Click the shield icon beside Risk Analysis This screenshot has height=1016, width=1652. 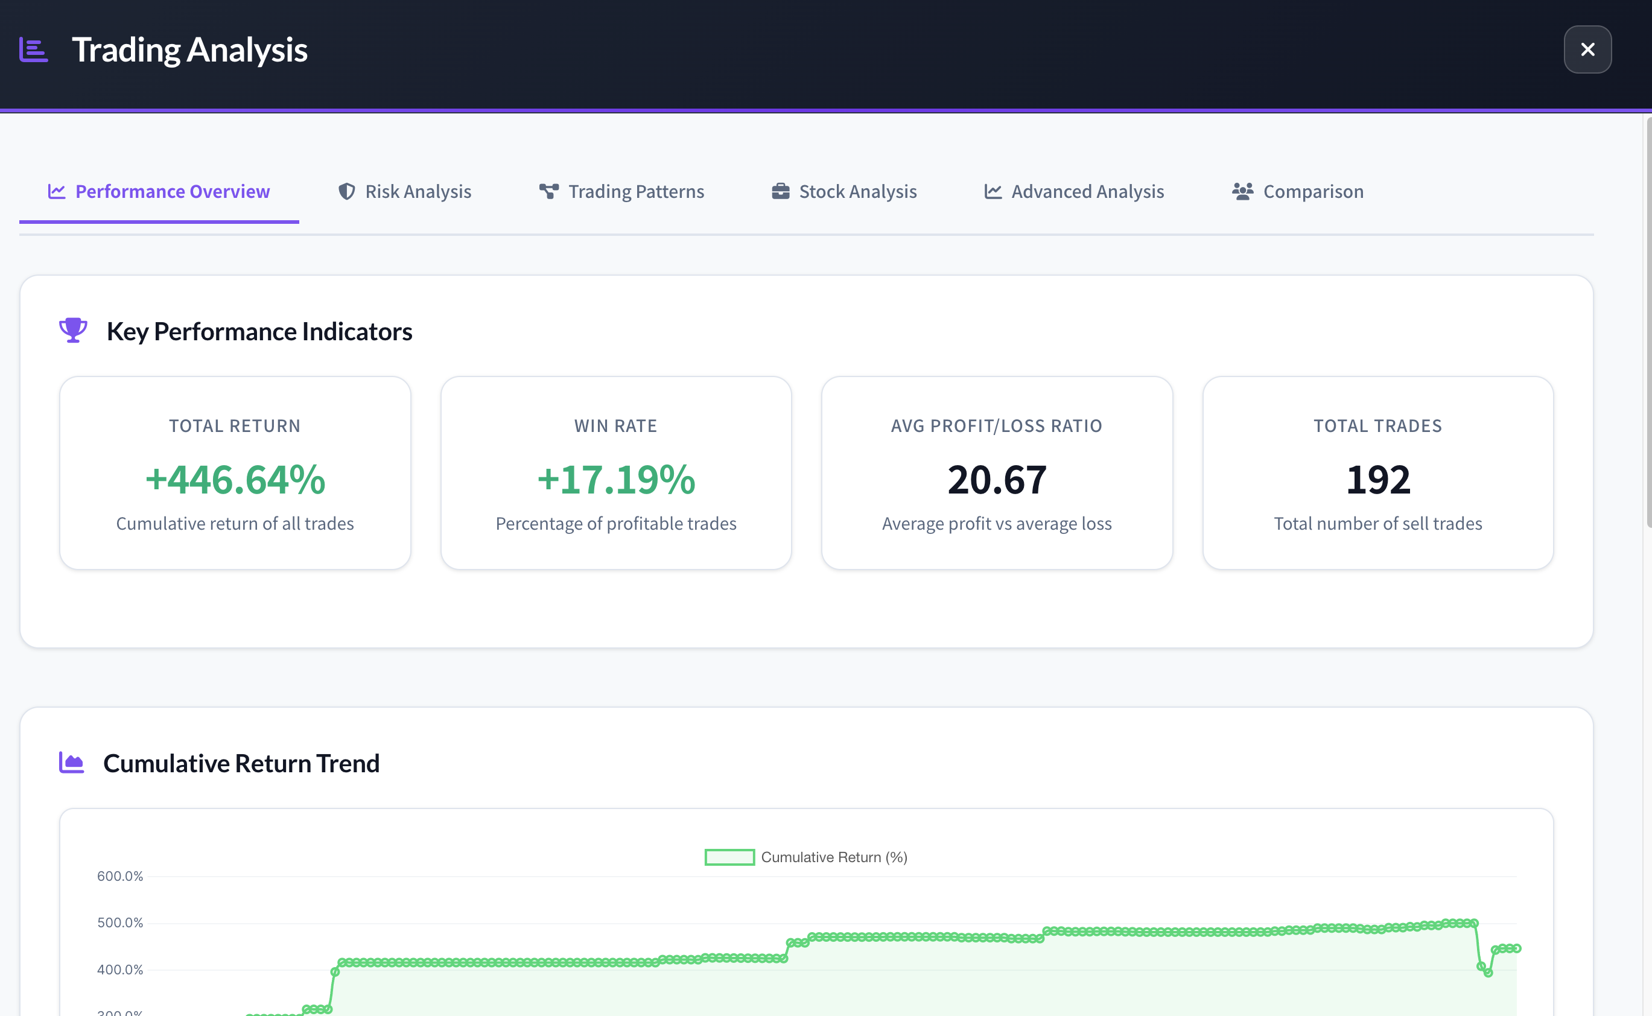tap(347, 191)
